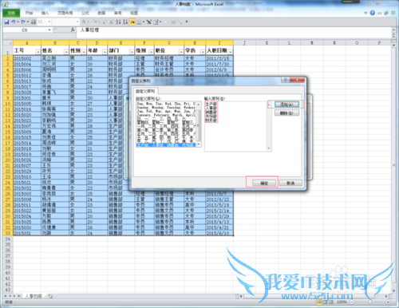
Task: Switch to the 开始 Home ribbon tab
Action: coord(29,13)
